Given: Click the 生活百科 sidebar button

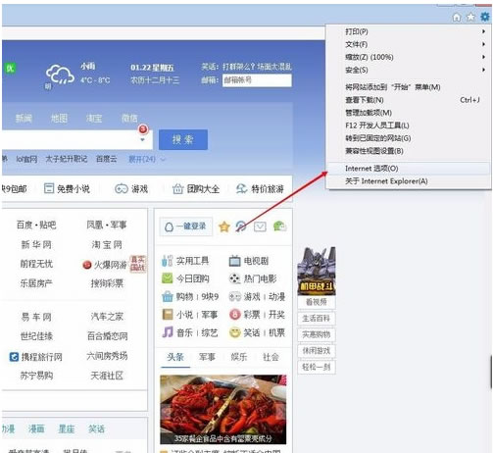Looking at the screenshot, I should click(x=317, y=318).
